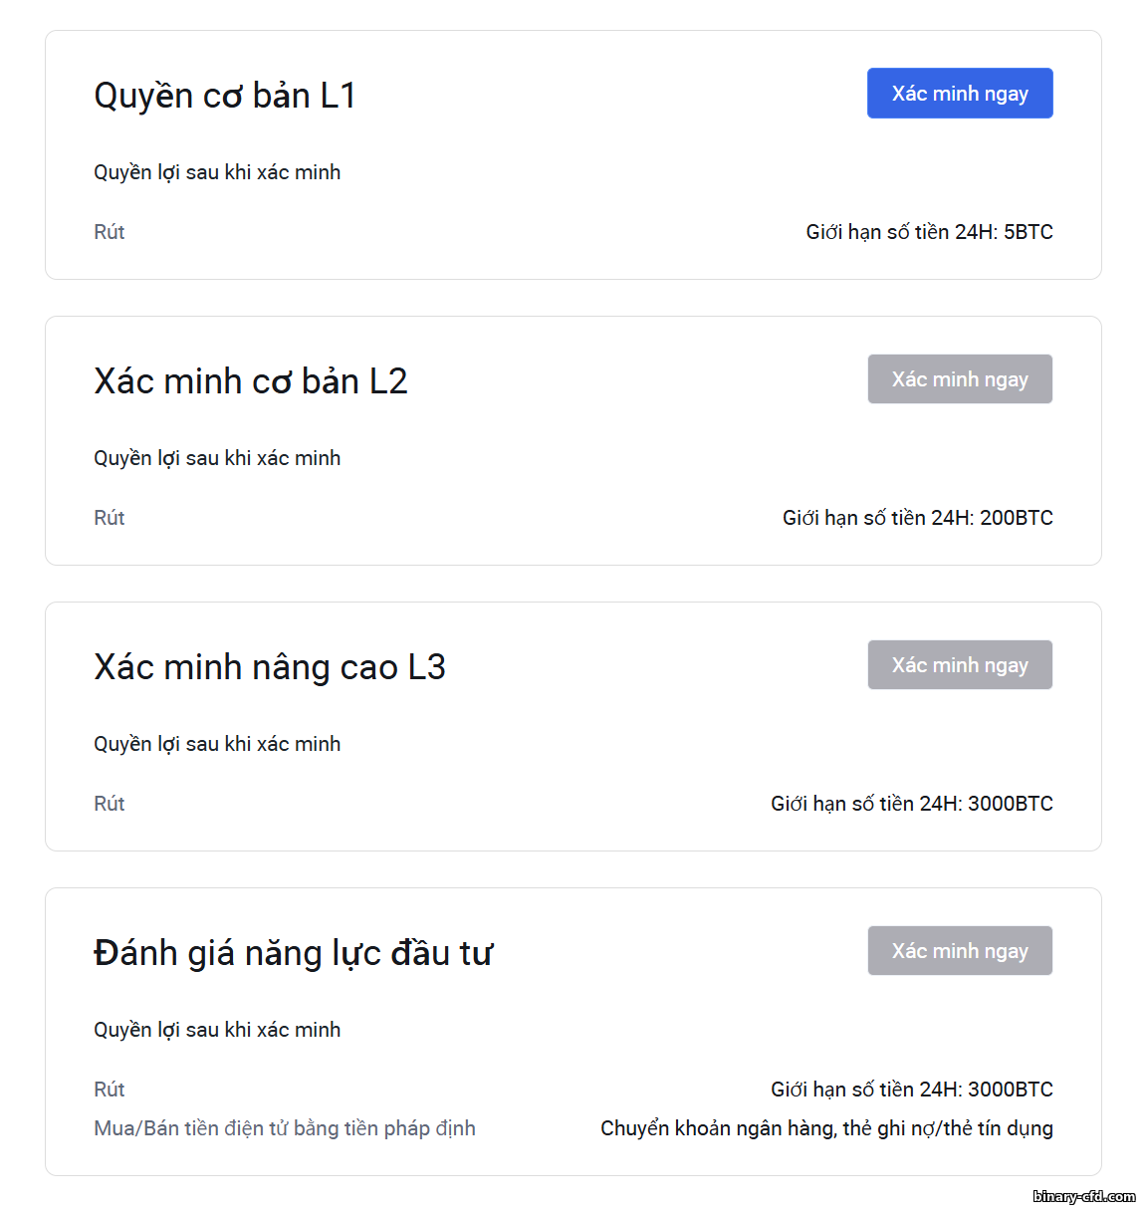Click the blue Xác minh ngay button for L1
Image resolution: width=1146 pixels, height=1215 pixels.
point(960,94)
